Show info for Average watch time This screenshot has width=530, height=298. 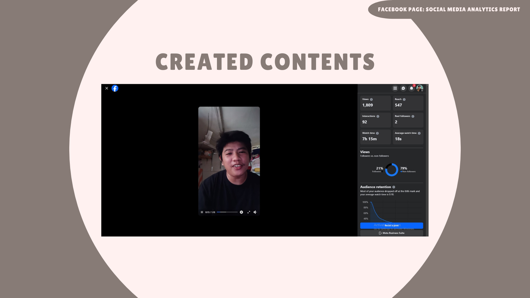click(419, 133)
